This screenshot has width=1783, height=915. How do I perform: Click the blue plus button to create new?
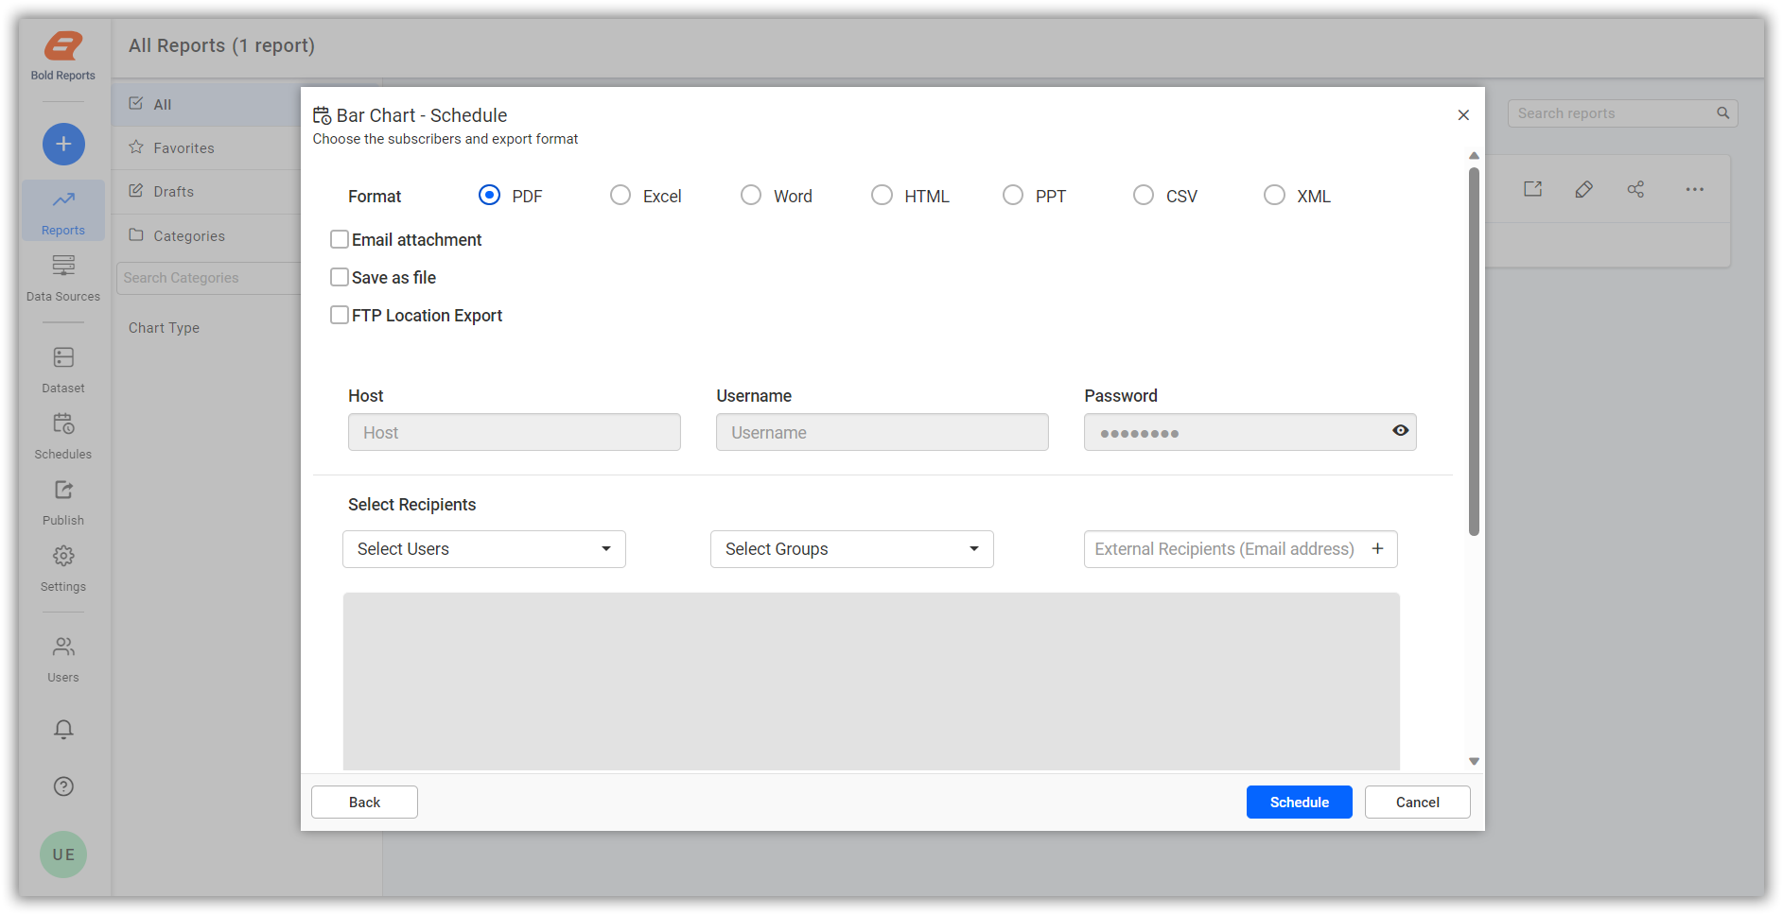coord(62,144)
